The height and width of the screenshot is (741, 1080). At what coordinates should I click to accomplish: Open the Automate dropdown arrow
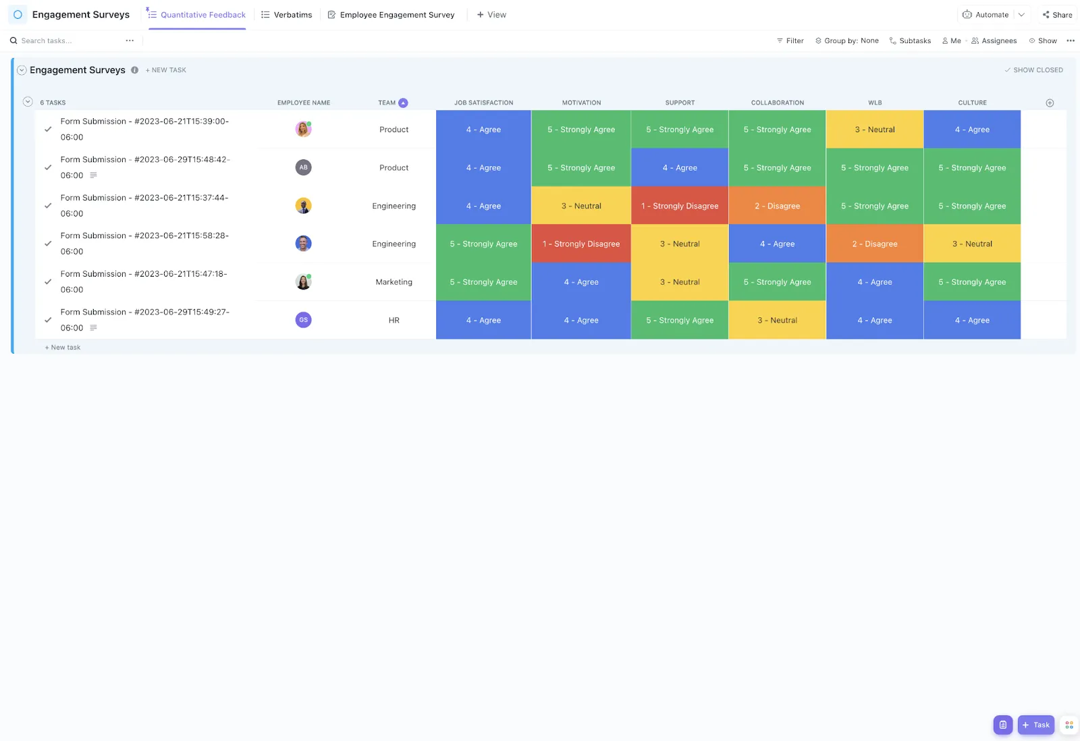coord(1021,15)
